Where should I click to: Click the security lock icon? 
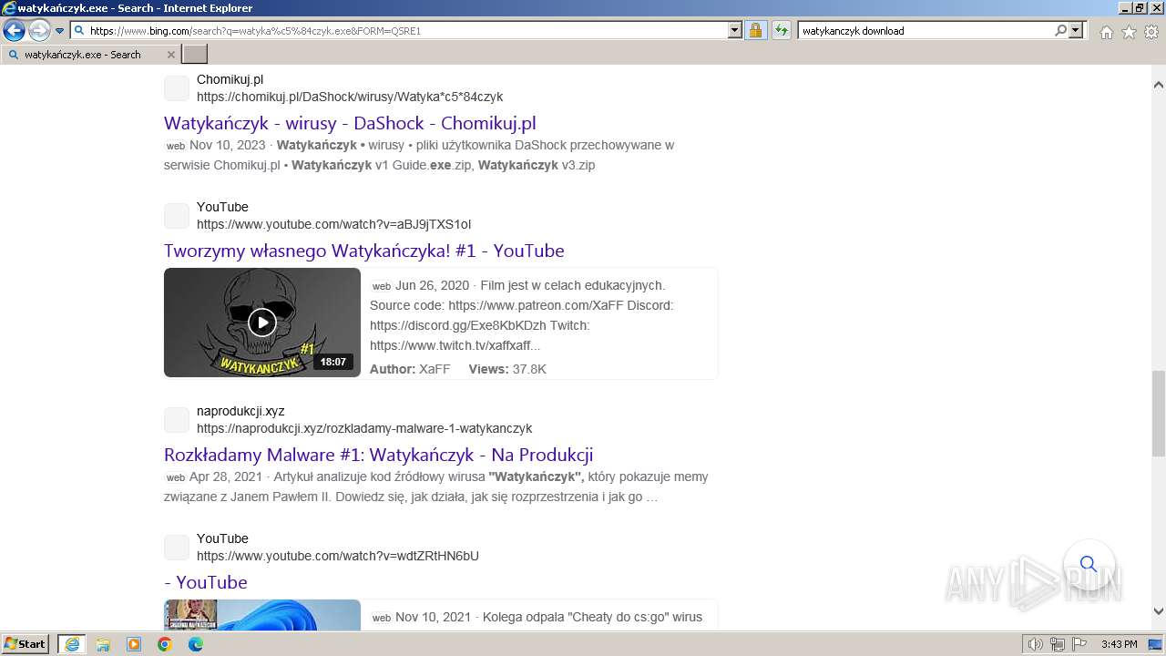click(755, 30)
